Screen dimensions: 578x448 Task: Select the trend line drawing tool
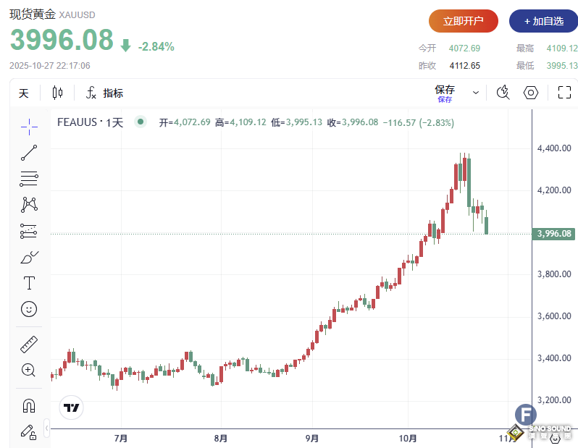[29, 152]
